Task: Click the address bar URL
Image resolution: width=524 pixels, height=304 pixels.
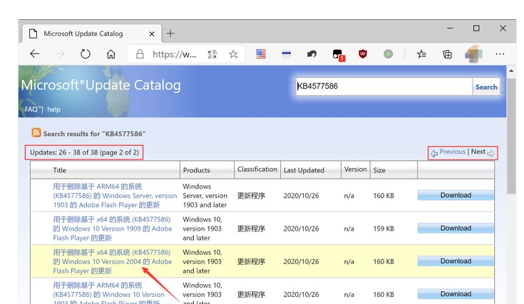Action: 175,54
